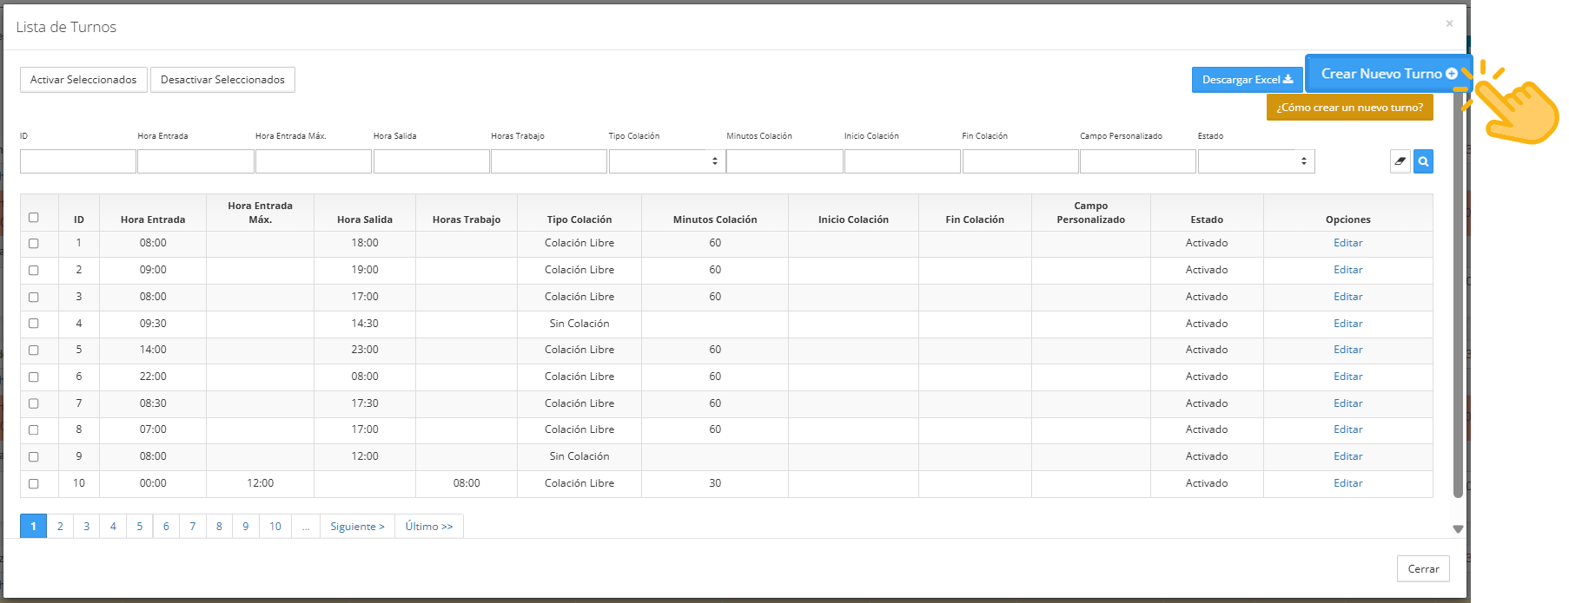Select page 1 in pagination
Viewport: 1569px width, 603px height.
(x=33, y=527)
